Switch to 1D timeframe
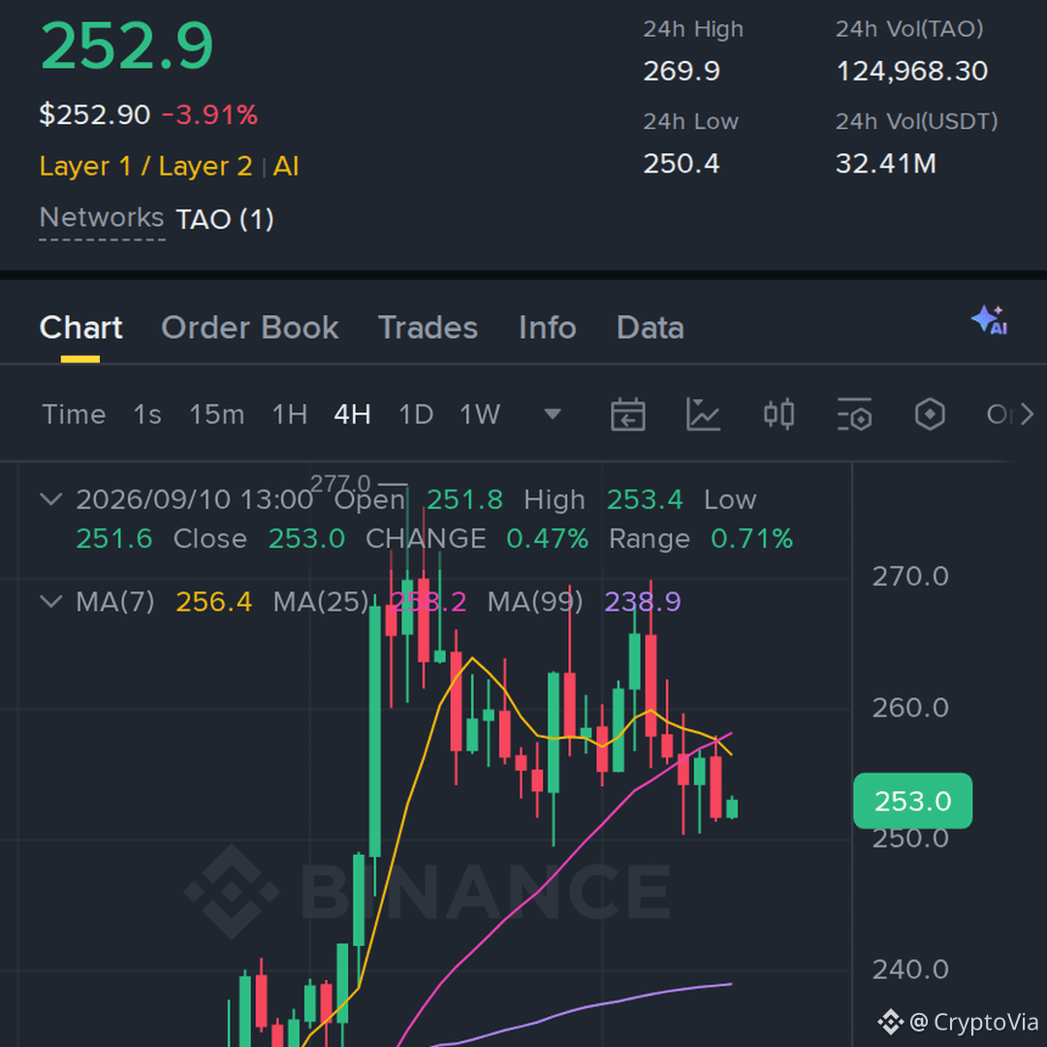 [x=415, y=415]
